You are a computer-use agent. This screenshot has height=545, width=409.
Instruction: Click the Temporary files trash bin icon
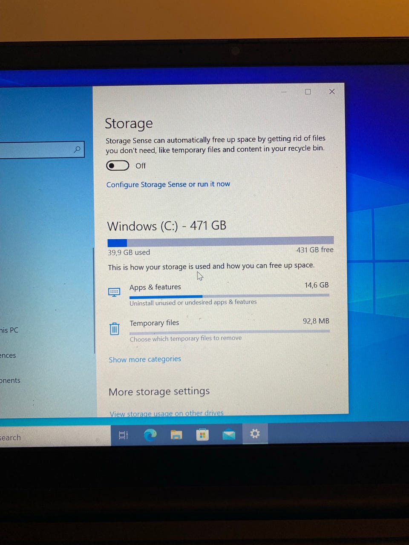tap(114, 329)
